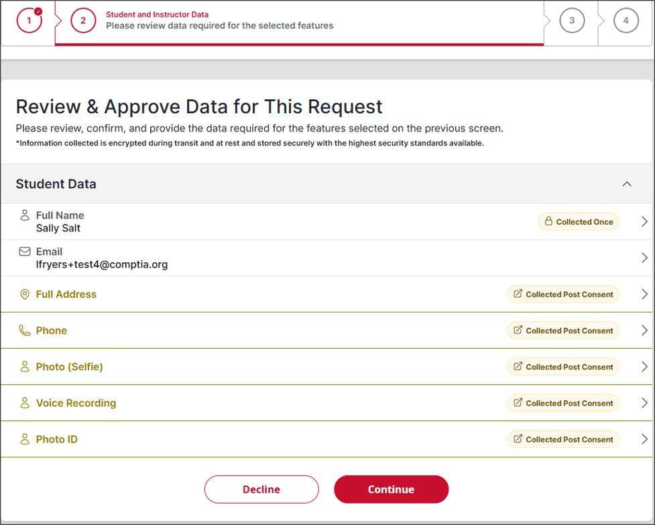
Task: Expand the Photo (Selfie) row chevron
Action: (644, 367)
